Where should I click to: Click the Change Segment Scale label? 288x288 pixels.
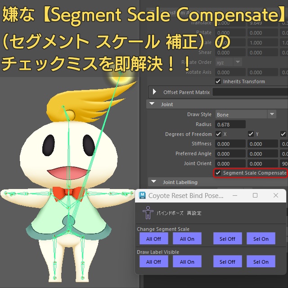point(163,229)
